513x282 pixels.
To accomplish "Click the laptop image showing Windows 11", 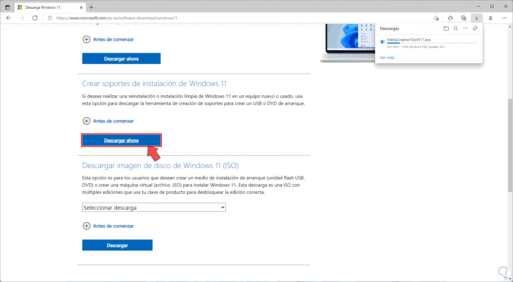I will point(348,43).
